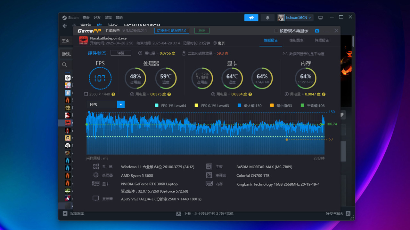Open hardware status 详情 details button
The image size is (410, 230).
tap(121, 53)
